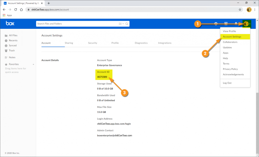The image size is (259, 157).
Task: Click the page vertical scrollbar
Action: coord(257,124)
